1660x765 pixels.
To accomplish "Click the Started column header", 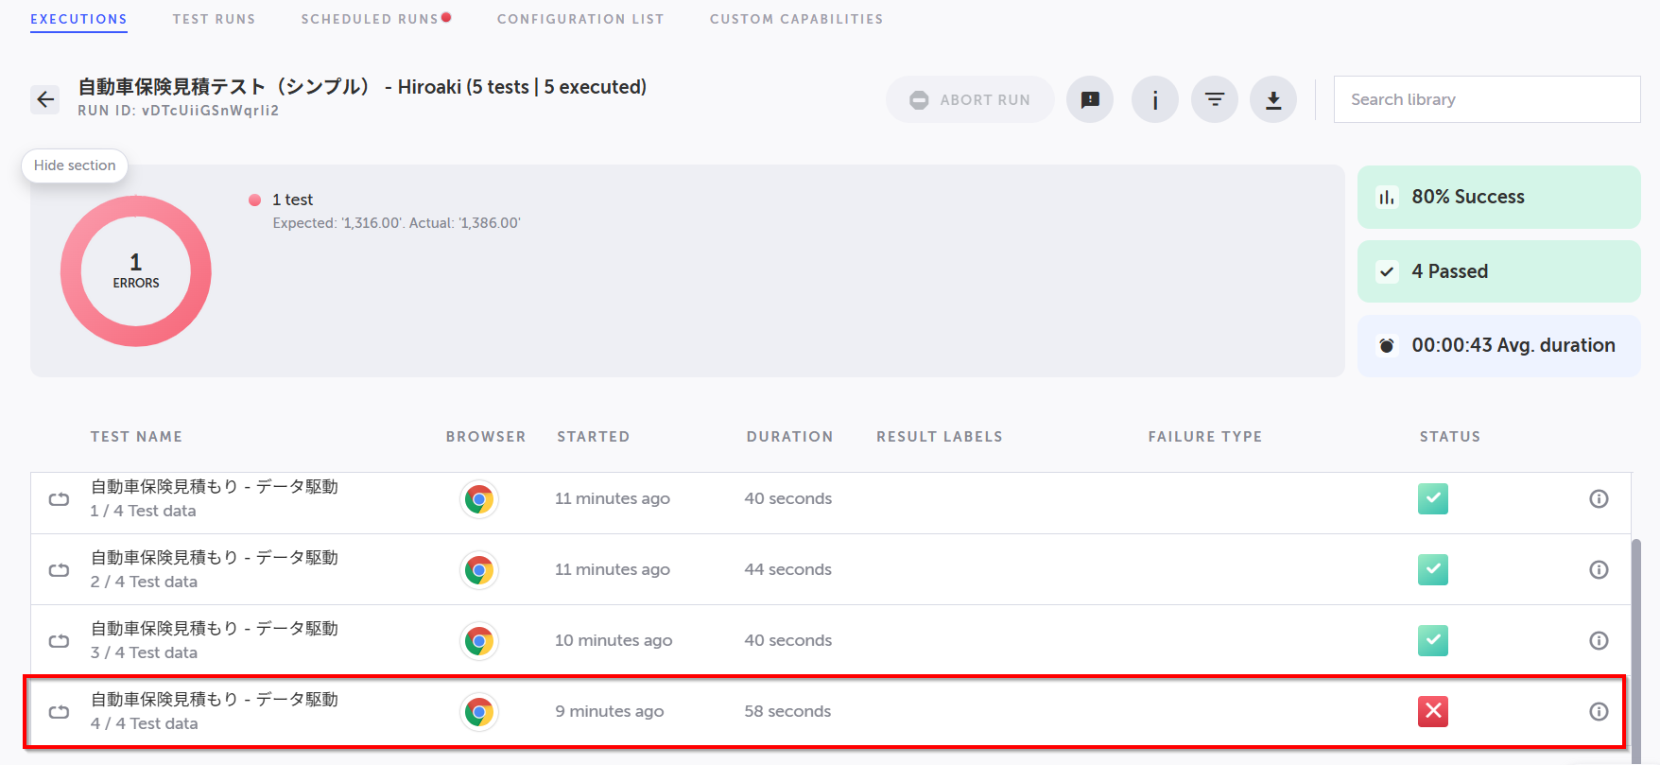I will point(593,437).
